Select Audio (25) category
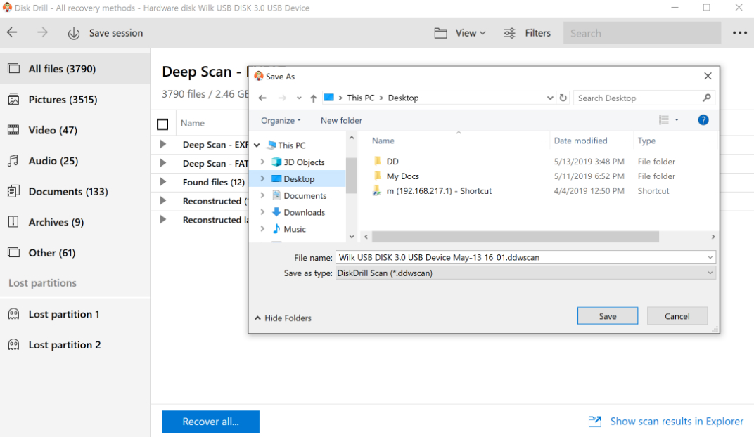Screen dimensions: 754x437 [x=75, y=161]
